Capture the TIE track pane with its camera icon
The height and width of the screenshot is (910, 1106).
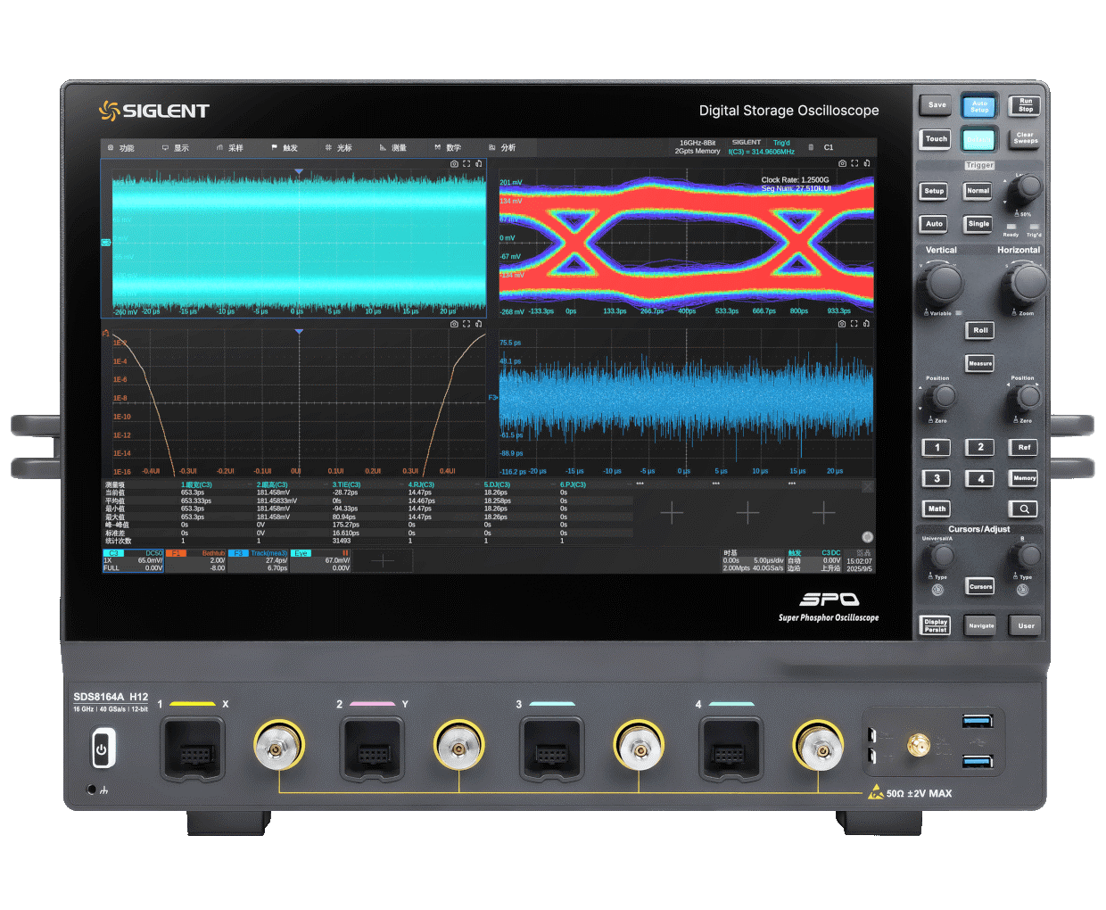click(842, 325)
